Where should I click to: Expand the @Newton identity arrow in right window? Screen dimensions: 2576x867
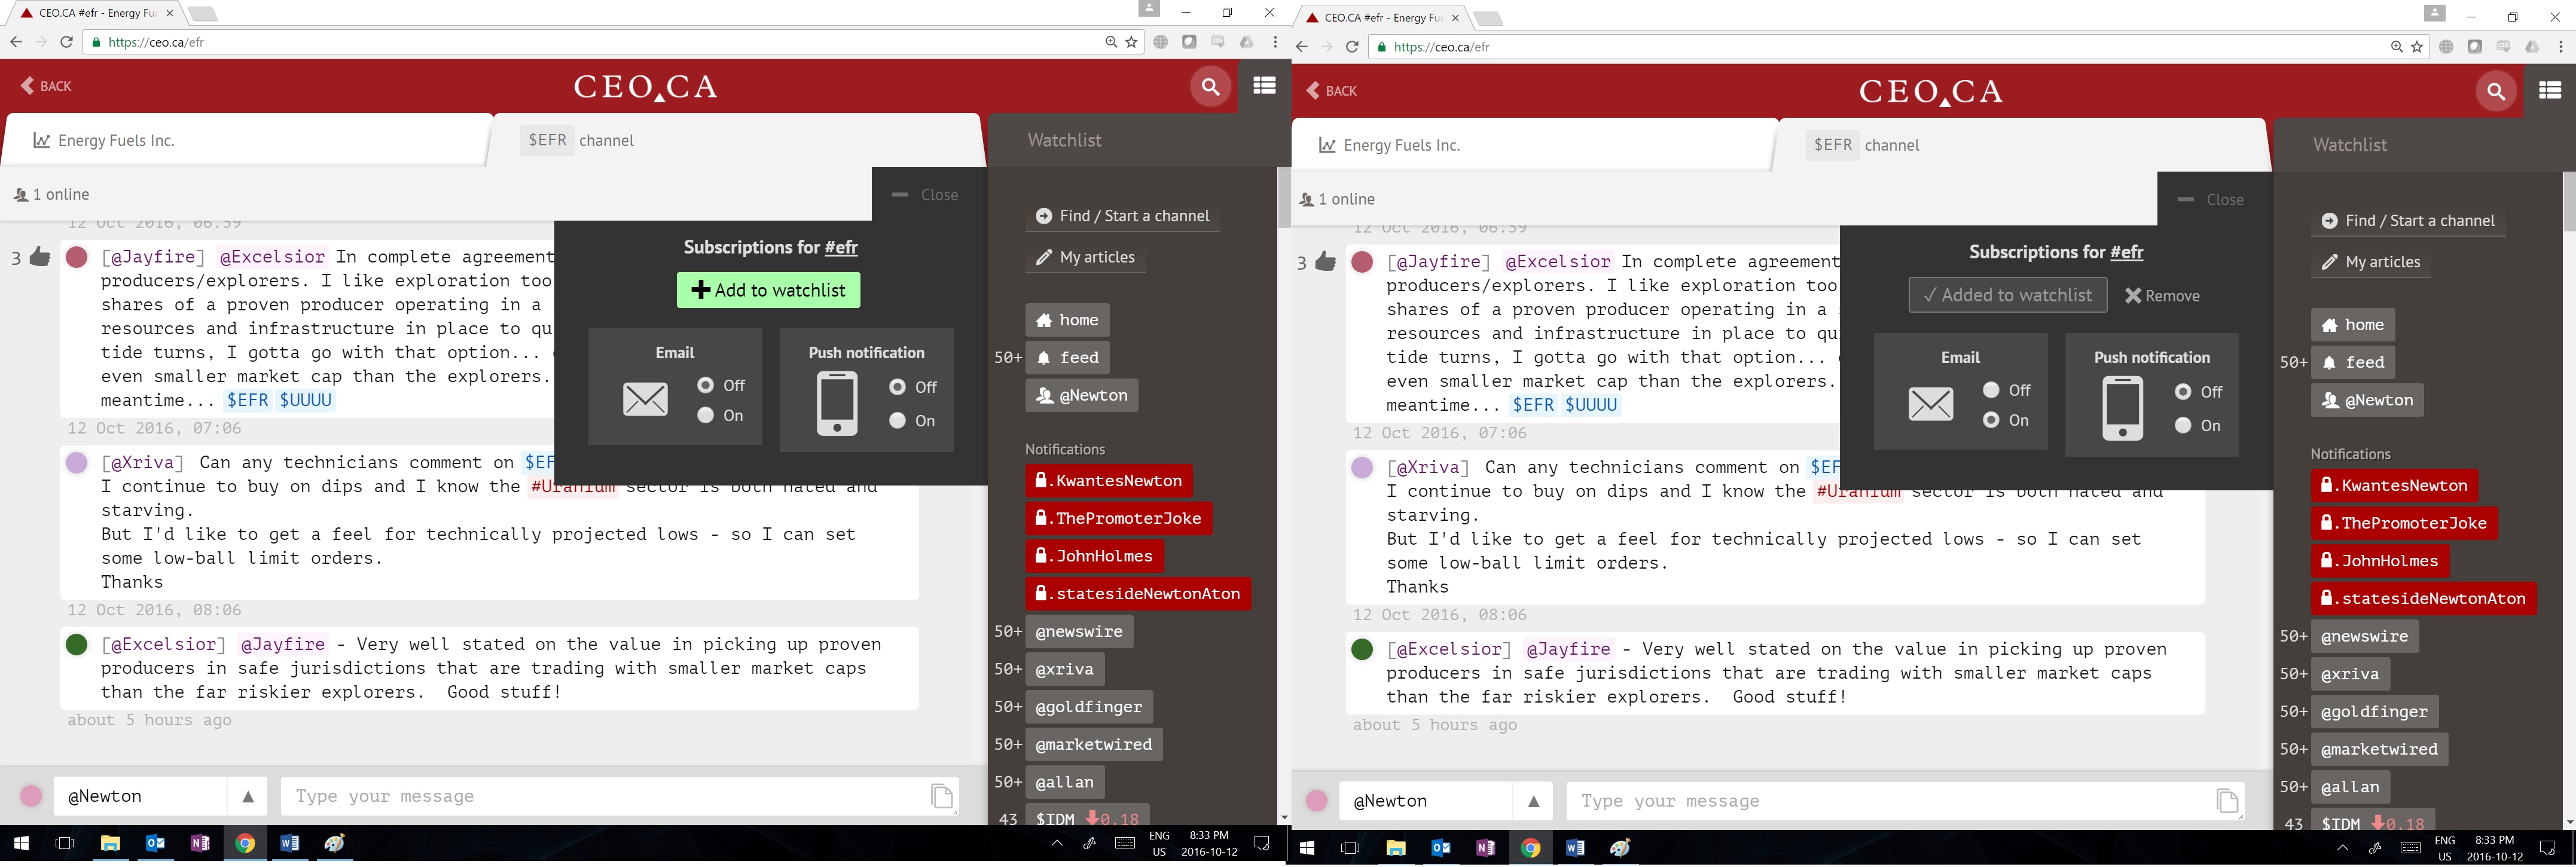[x=1534, y=801]
